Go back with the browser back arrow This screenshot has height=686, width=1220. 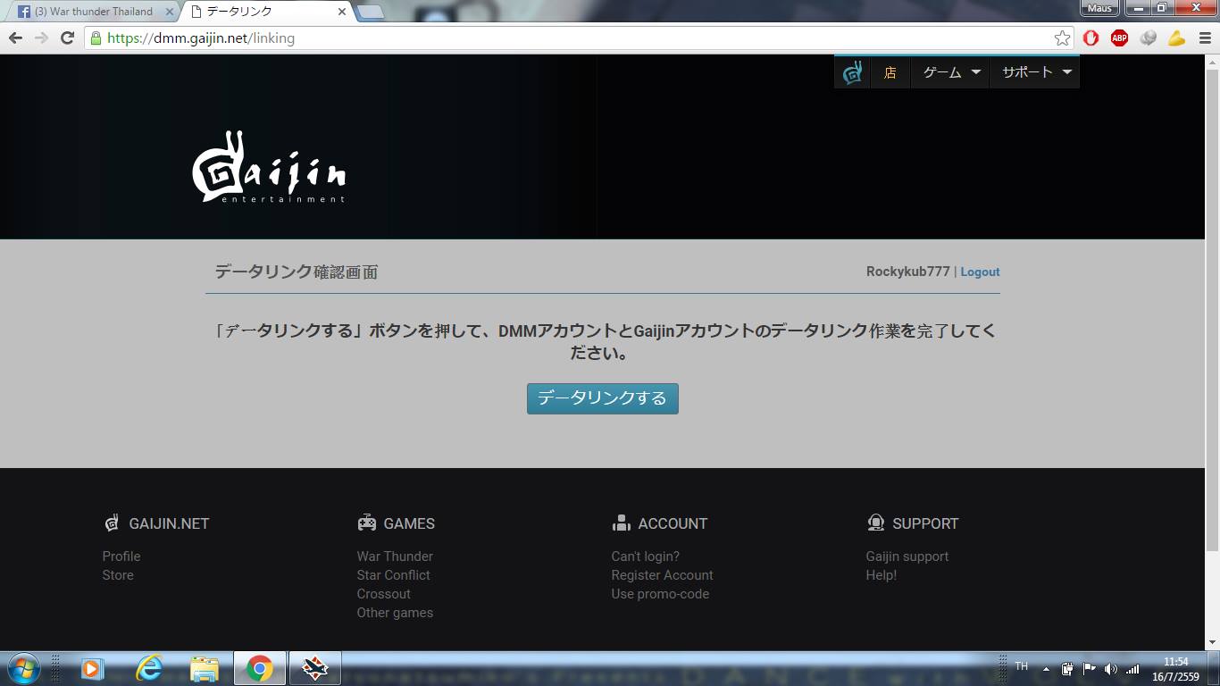[15, 38]
